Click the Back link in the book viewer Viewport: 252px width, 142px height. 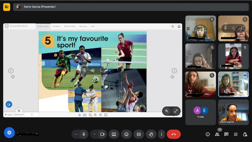pos(9,115)
